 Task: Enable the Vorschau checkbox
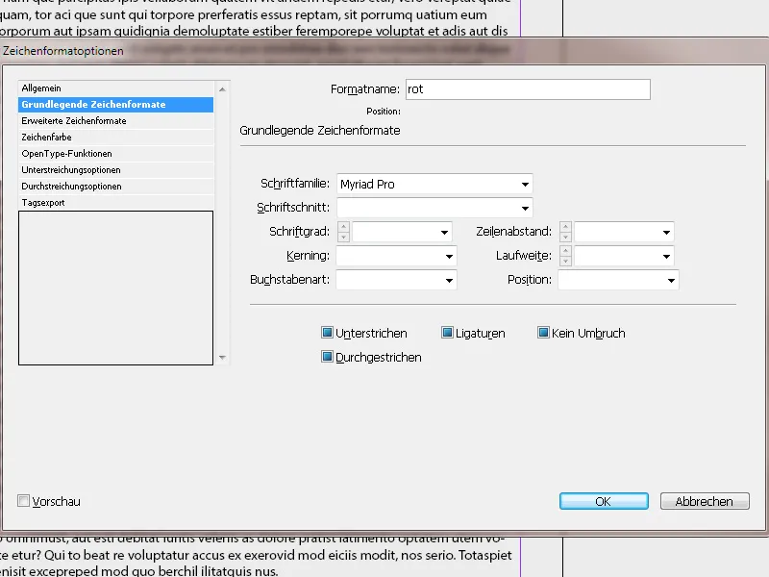pos(23,501)
